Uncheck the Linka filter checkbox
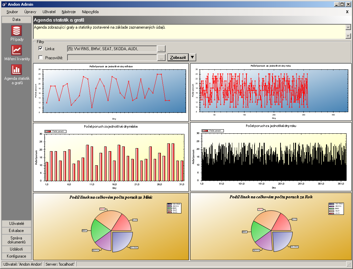 pos(41,49)
